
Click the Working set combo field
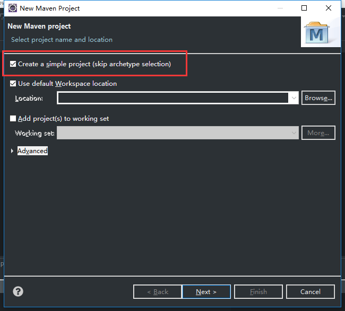(178, 132)
